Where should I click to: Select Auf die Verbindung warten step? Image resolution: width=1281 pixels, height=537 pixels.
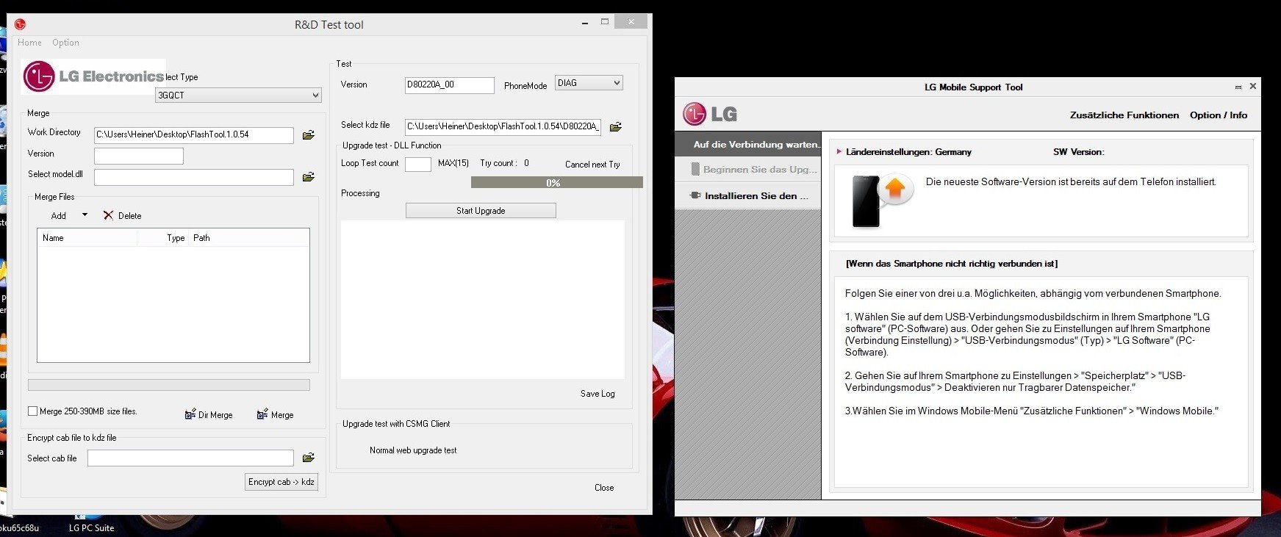pos(748,145)
